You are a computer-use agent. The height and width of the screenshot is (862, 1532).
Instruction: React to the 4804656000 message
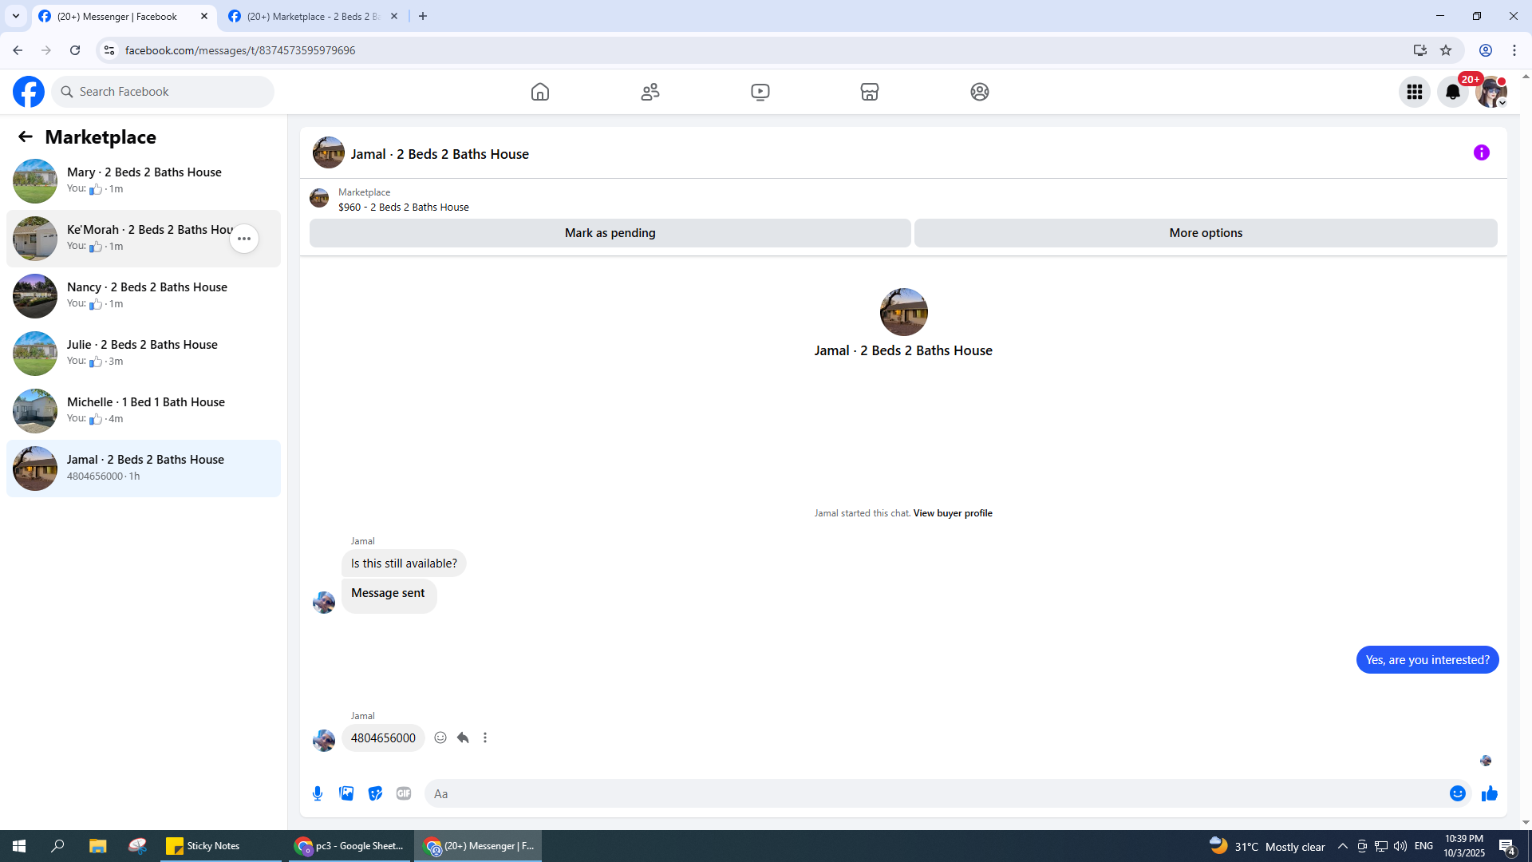pos(440,737)
